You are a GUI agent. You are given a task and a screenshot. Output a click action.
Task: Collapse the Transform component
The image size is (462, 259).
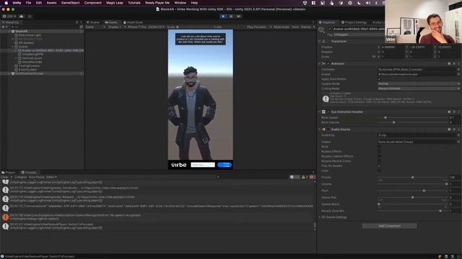[320, 42]
